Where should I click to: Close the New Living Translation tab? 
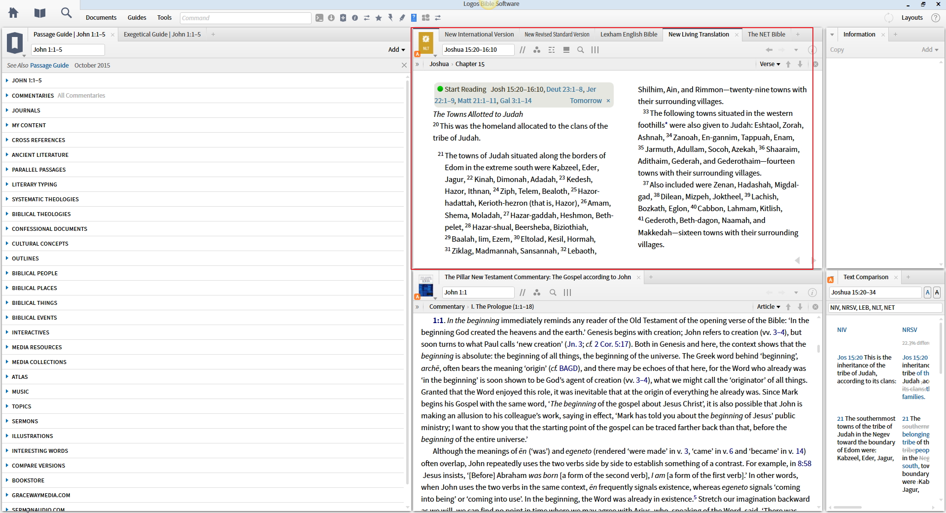point(736,35)
